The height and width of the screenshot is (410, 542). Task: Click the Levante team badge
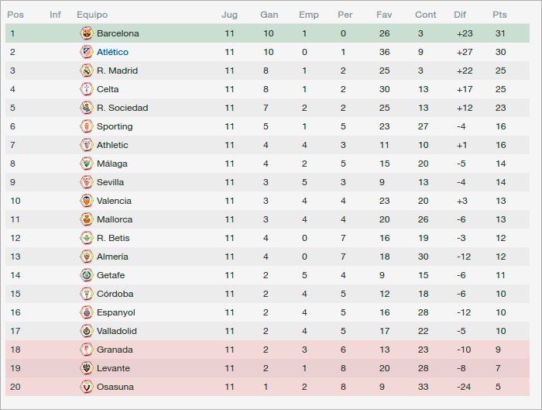[87, 368]
